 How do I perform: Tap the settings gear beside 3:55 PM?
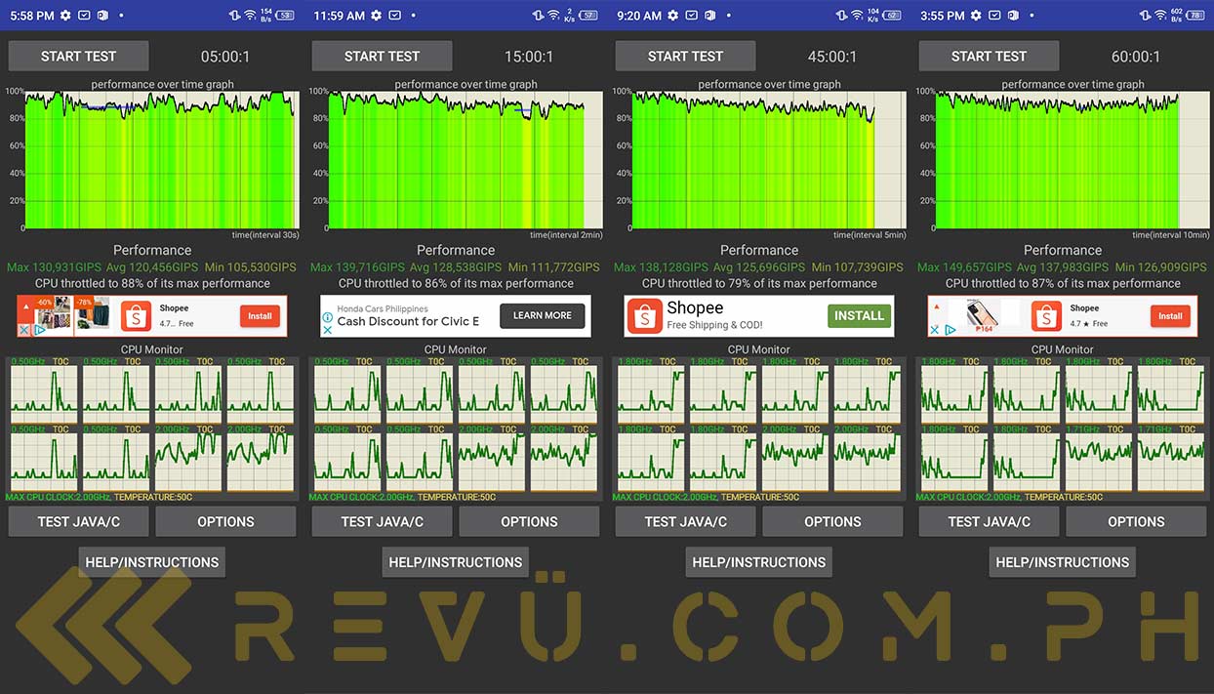[976, 16]
